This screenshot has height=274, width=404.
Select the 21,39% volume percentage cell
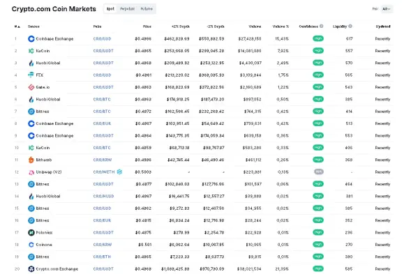[x=282, y=269]
